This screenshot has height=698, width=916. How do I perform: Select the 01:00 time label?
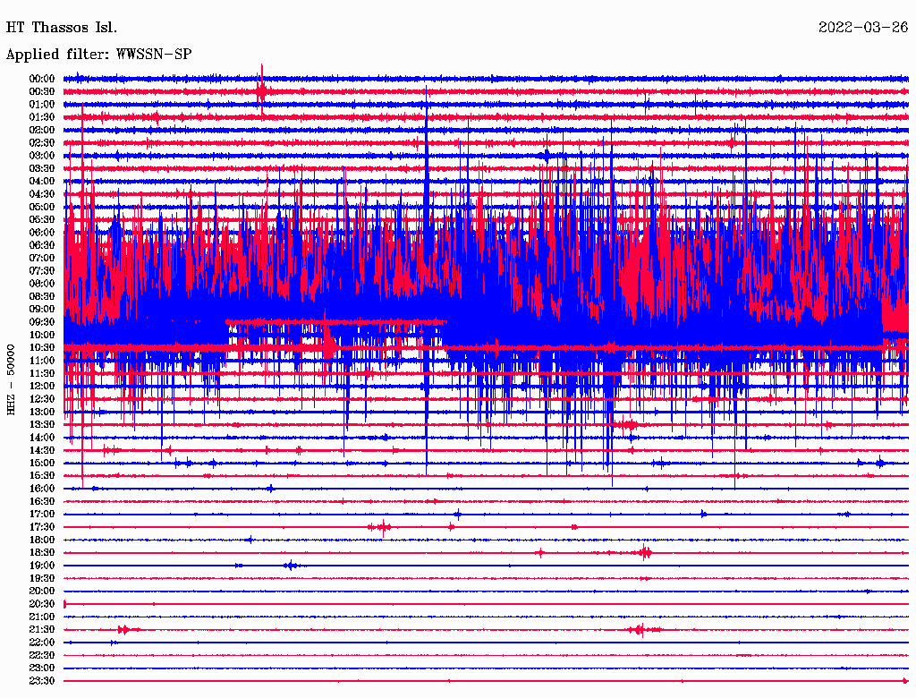42,104
